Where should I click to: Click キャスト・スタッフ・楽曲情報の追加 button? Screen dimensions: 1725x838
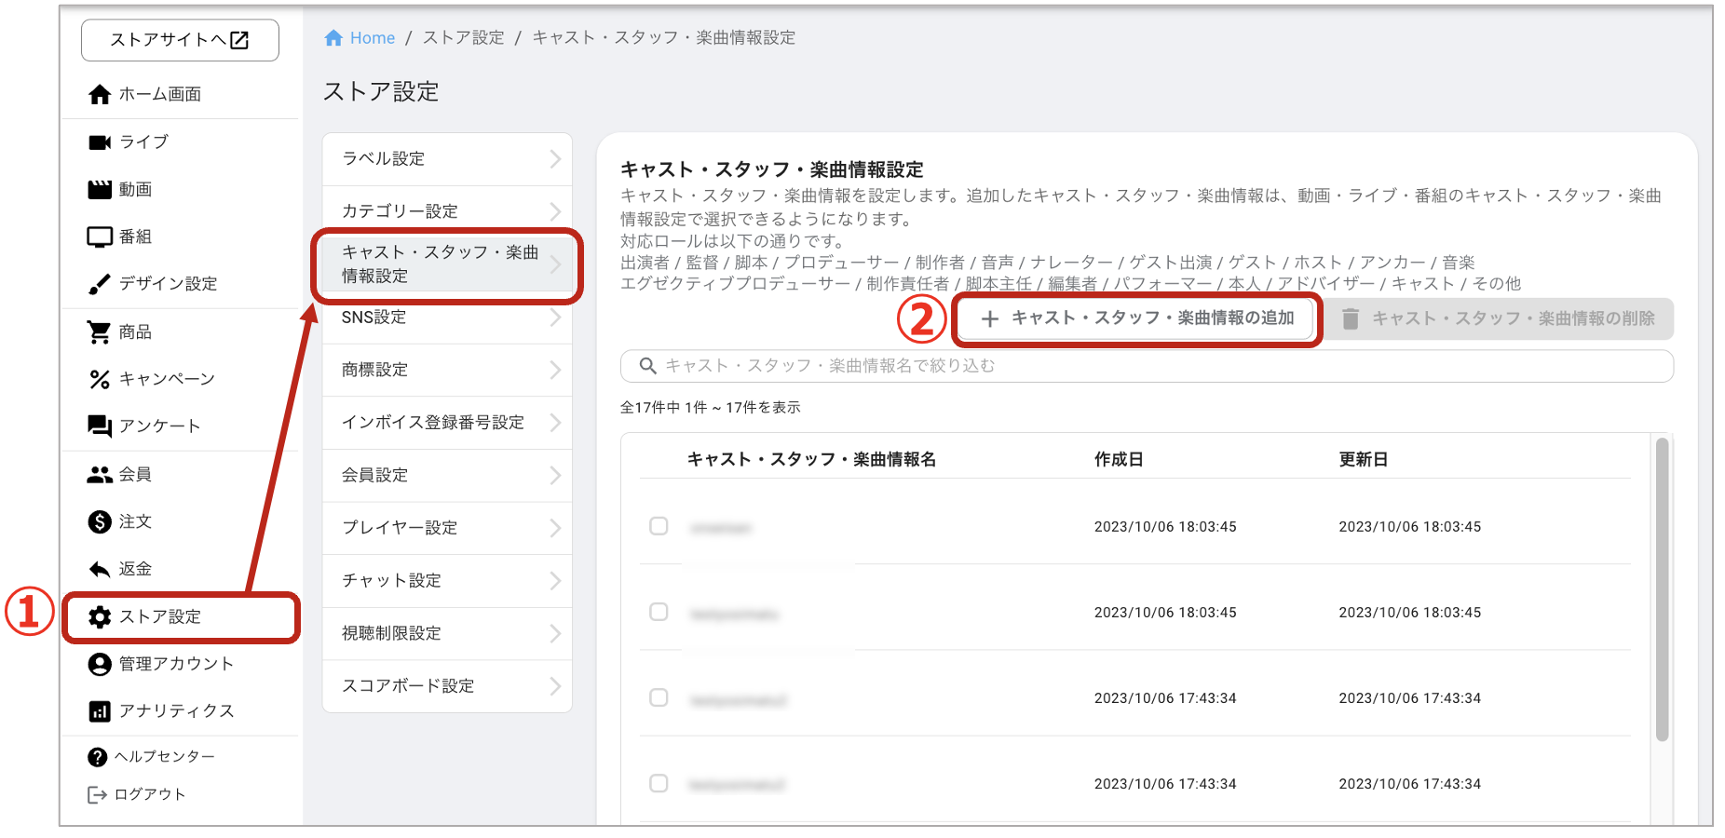(x=1136, y=318)
